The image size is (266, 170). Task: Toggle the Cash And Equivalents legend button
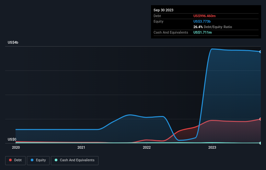click(x=75, y=160)
